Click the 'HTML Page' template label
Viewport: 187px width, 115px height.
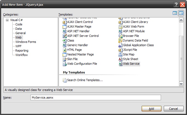pyautogui.click(x=74, y=50)
